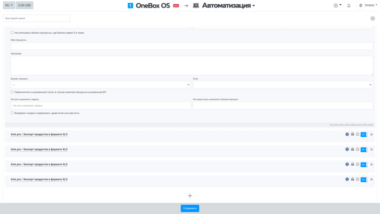Check 'Переключить в указанный статус' checkbox
The width and height of the screenshot is (380, 214).
click(x=12, y=92)
